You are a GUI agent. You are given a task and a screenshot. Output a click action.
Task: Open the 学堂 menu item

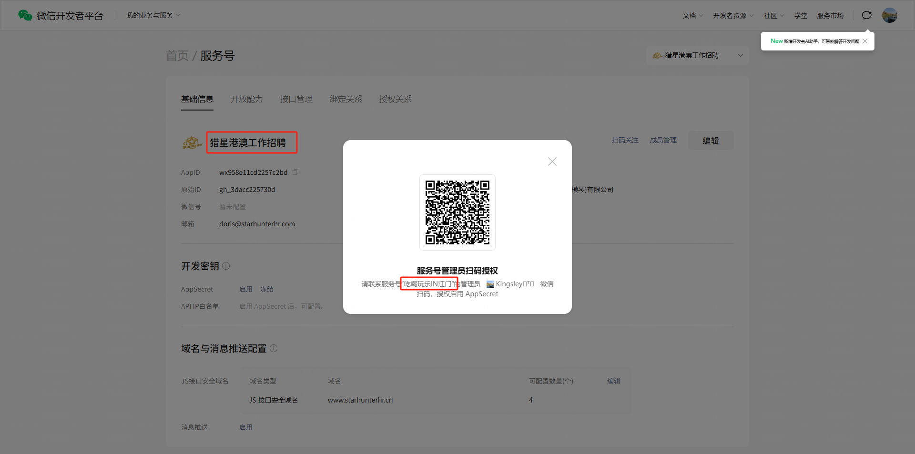coord(801,16)
